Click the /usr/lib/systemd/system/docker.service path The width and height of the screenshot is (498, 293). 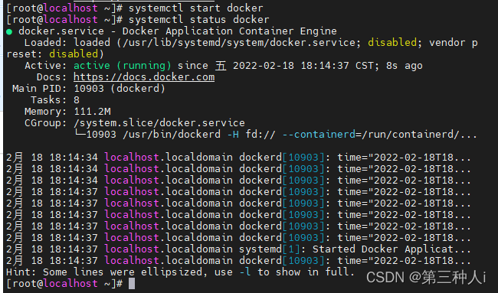pos(238,43)
